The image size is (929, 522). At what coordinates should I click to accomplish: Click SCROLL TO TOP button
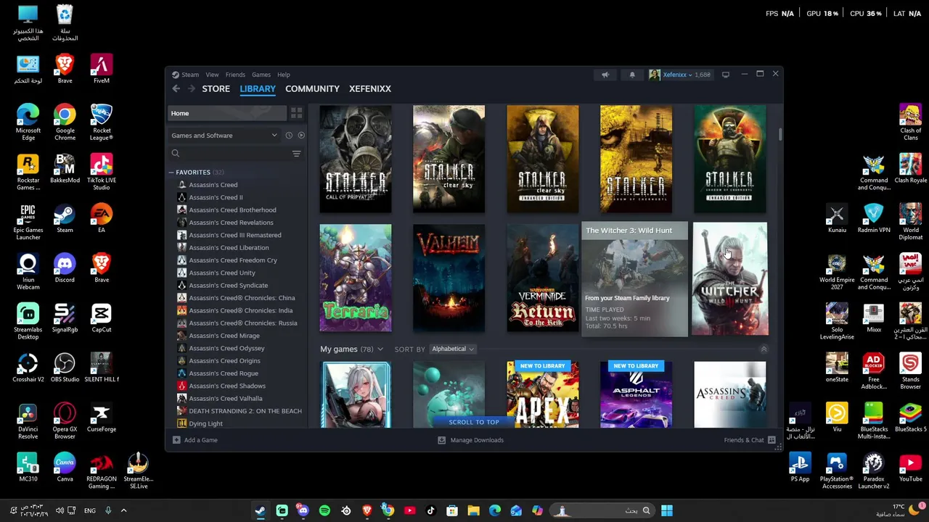474,422
